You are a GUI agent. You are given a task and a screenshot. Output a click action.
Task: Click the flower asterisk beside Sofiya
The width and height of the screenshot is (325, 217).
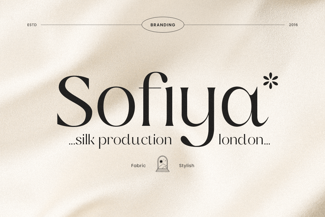tap(271, 82)
